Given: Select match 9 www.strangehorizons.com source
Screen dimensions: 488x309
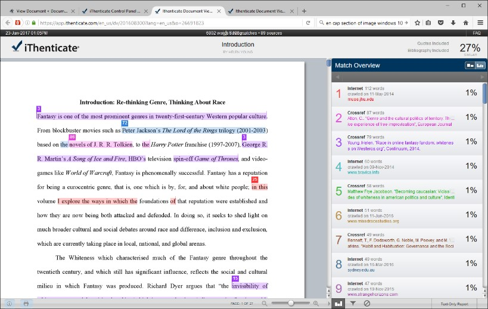Looking at the screenshot, I should coord(408,289).
